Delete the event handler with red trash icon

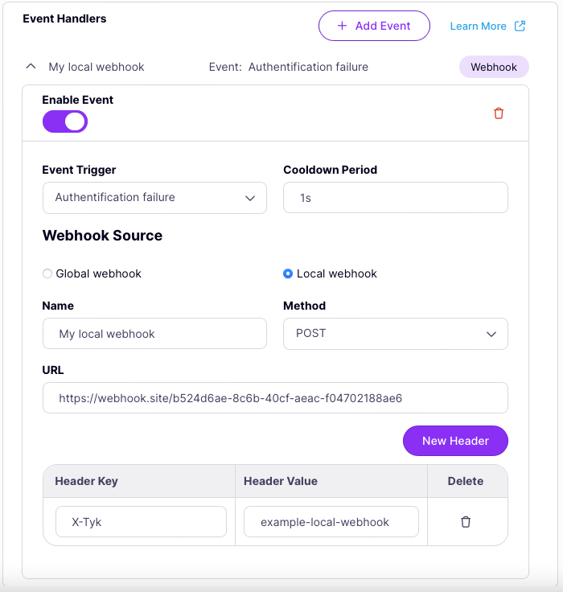tap(499, 113)
